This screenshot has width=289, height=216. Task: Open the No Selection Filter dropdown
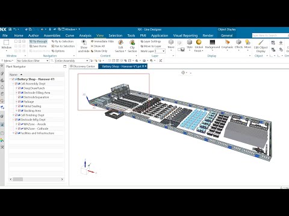pyautogui.click(x=33, y=61)
